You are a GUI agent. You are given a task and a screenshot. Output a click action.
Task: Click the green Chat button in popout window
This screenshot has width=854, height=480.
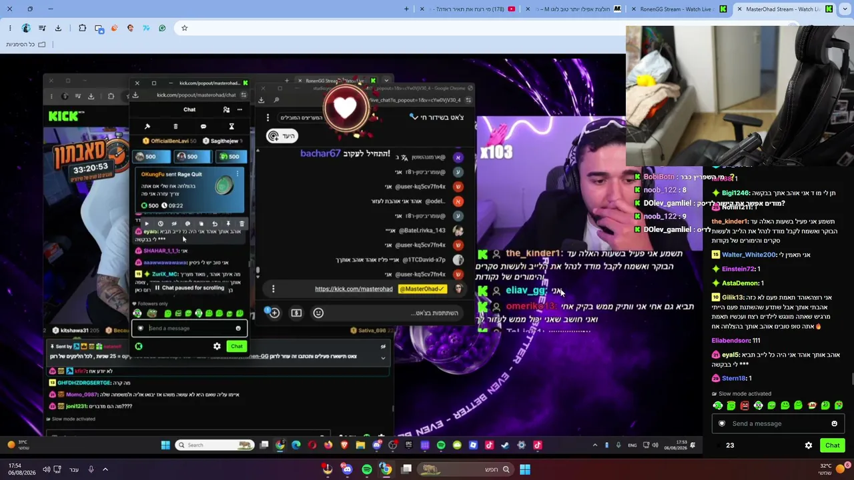(x=237, y=346)
